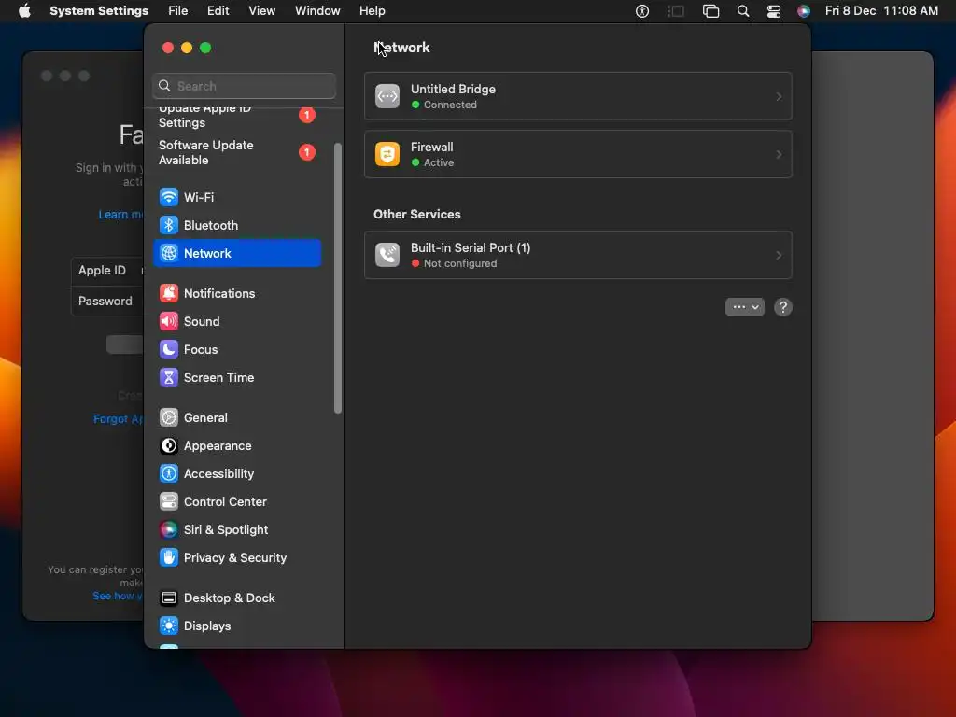Open the Edit menu
The image size is (956, 717).
[x=218, y=11]
